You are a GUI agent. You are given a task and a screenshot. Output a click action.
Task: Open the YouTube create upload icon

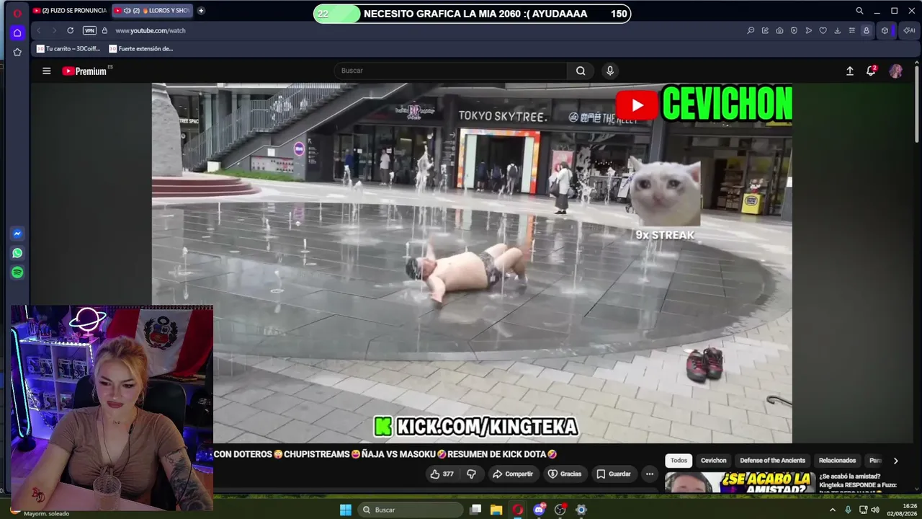850,71
